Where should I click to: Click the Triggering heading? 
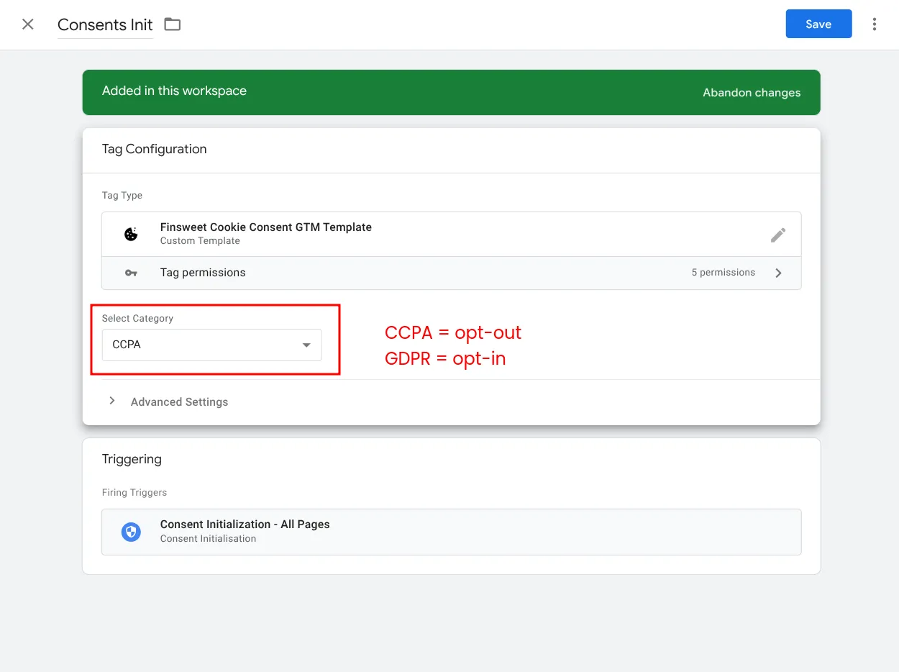(x=132, y=459)
